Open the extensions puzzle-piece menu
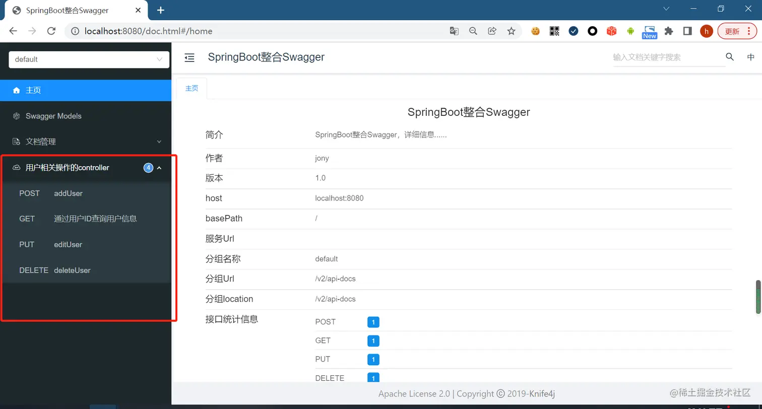This screenshot has width=762, height=409. (x=669, y=31)
